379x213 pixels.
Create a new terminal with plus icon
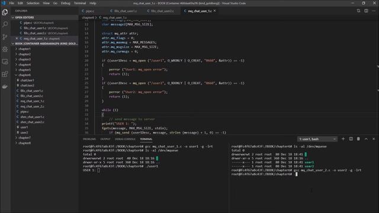[x=343, y=139]
